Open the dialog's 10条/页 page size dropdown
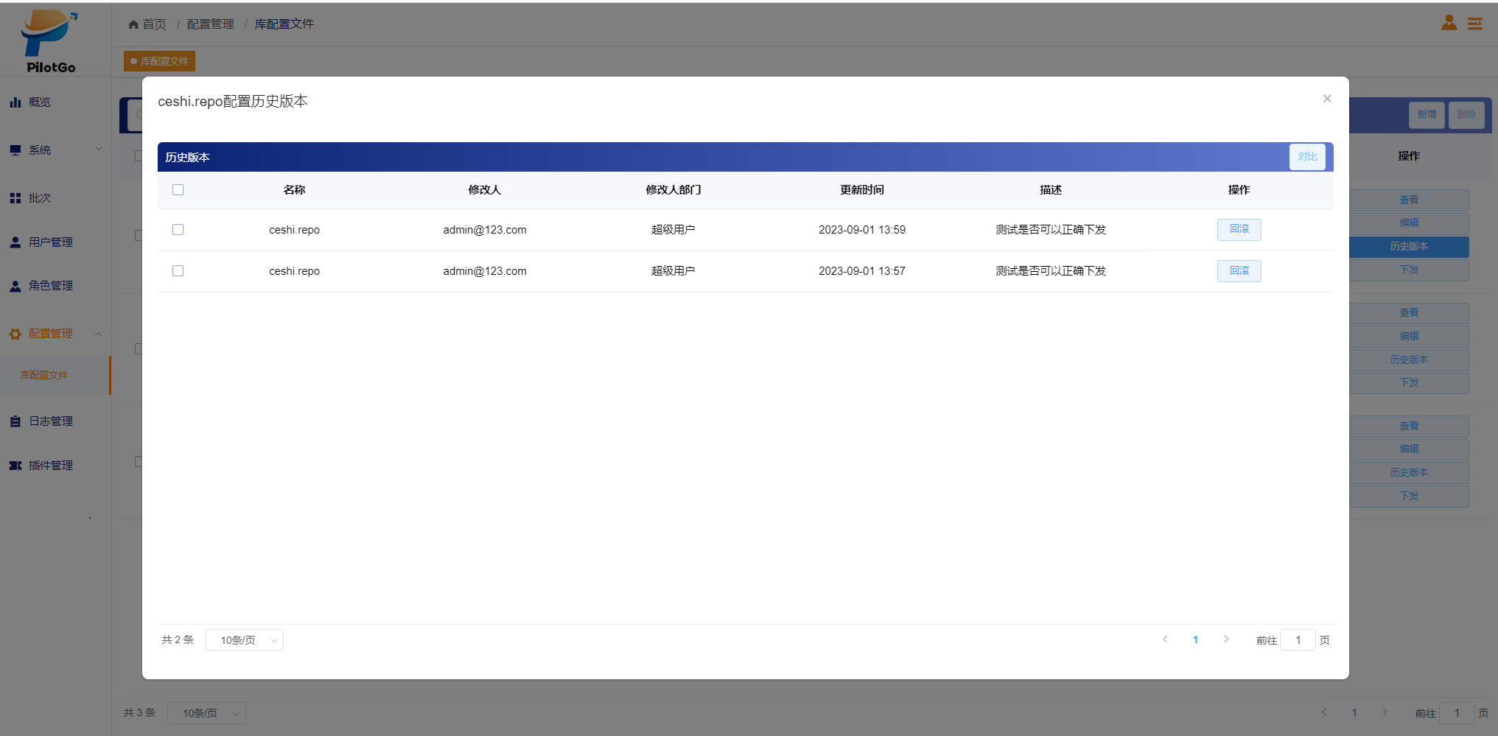 pyautogui.click(x=245, y=640)
